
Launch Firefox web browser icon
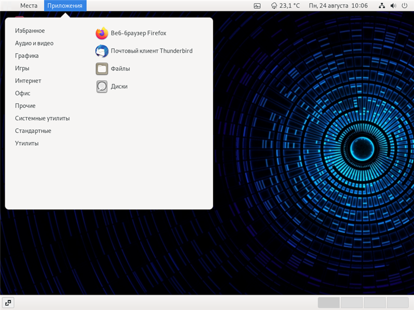pyautogui.click(x=102, y=33)
